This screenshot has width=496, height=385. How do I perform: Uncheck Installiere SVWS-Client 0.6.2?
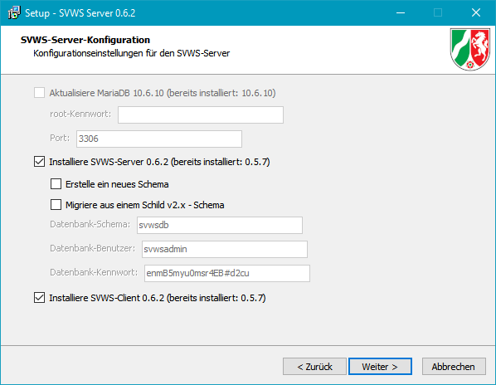39,298
